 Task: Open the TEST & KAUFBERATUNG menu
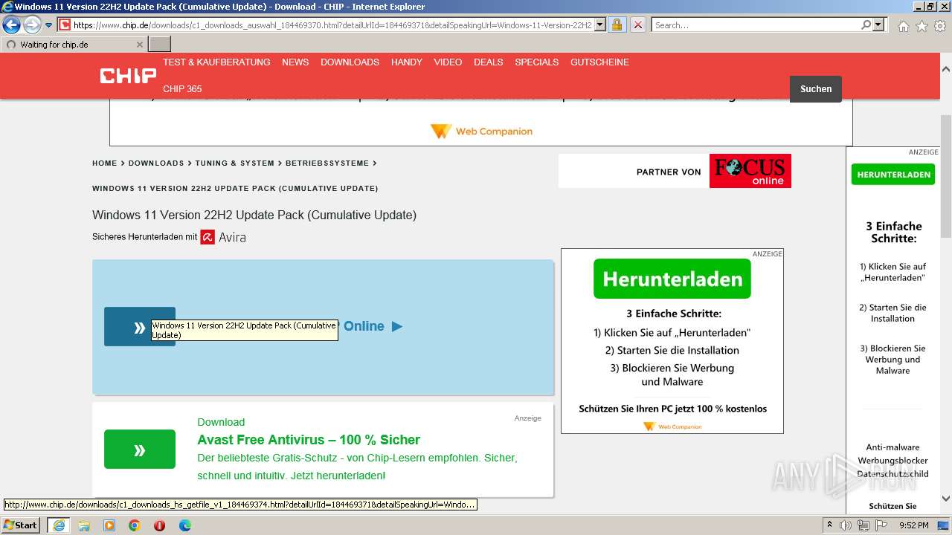[216, 62]
